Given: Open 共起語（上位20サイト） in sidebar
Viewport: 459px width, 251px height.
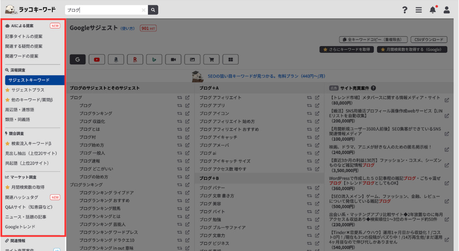Looking at the screenshot, I should (x=27, y=163).
